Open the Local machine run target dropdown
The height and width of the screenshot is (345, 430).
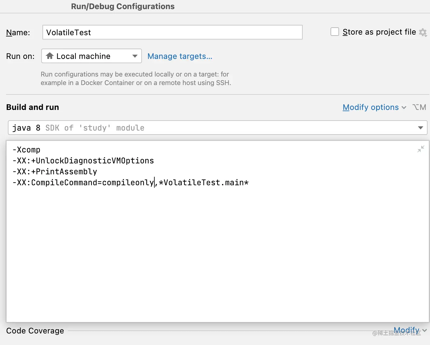pos(92,56)
